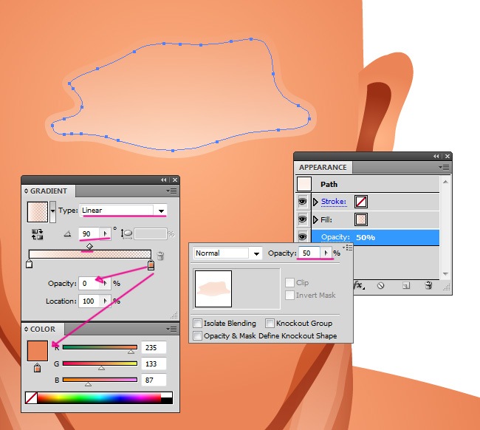The height and width of the screenshot is (430, 480).
Task: Click the gradient preview swatch
Action: 38,211
